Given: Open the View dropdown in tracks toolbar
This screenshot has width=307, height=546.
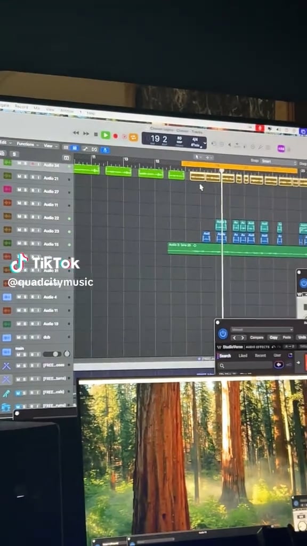Looking at the screenshot, I should [51, 146].
